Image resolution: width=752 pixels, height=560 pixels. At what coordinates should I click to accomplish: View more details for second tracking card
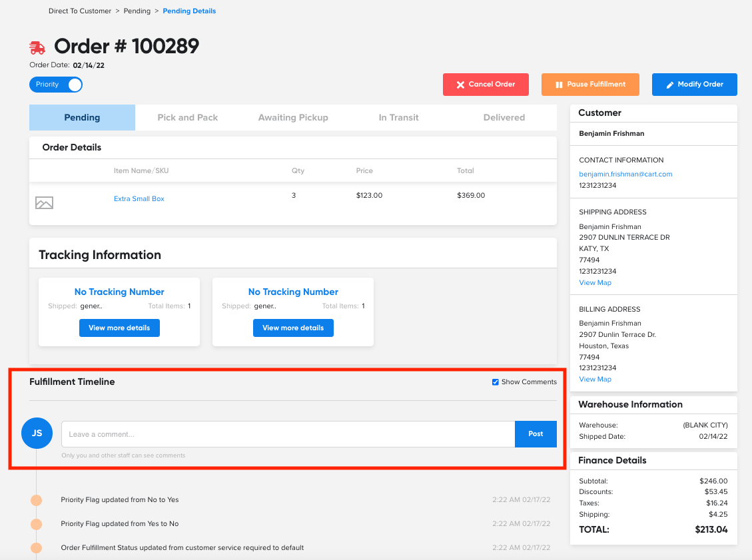click(x=293, y=328)
